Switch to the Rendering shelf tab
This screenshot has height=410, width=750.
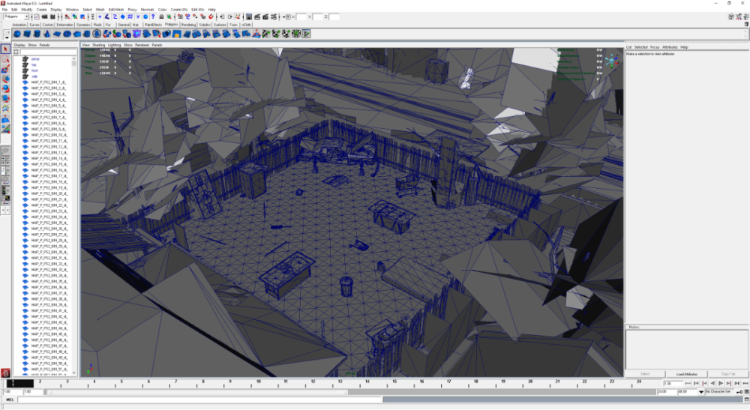point(188,25)
